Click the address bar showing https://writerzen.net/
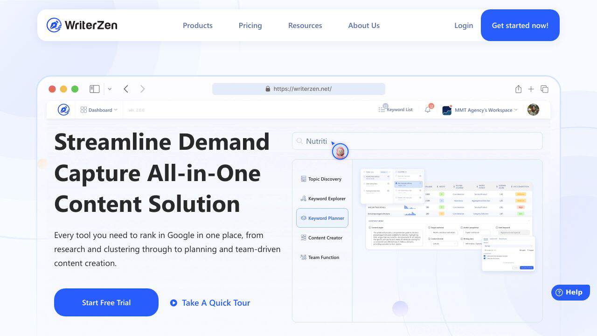 point(298,89)
